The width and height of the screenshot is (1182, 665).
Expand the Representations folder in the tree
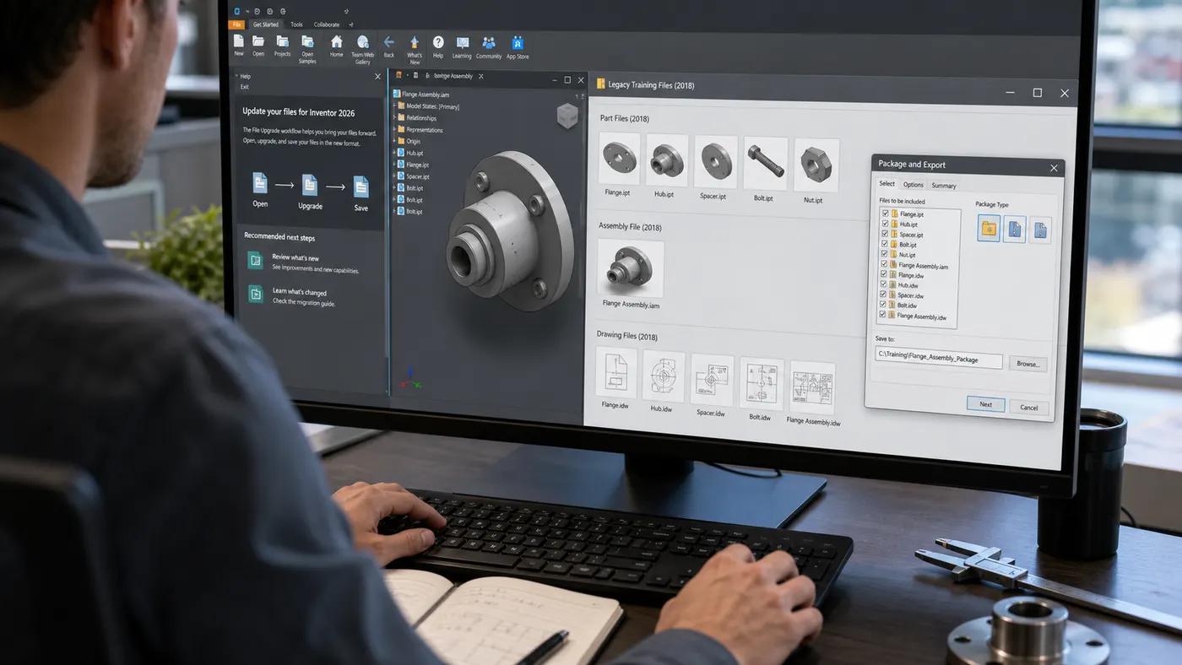click(x=394, y=130)
